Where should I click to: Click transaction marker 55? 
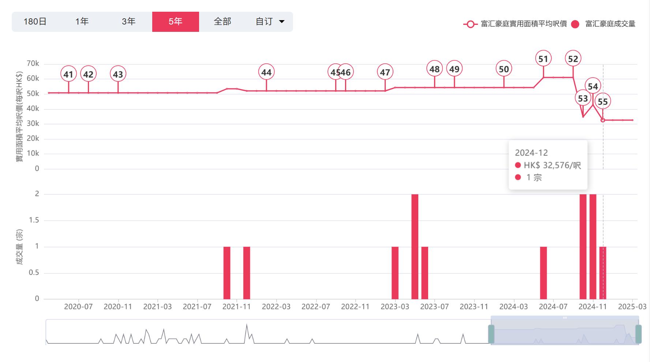click(x=603, y=101)
